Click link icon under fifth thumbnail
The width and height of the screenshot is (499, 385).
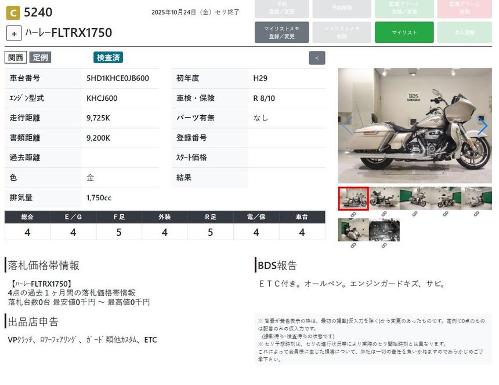point(476,214)
